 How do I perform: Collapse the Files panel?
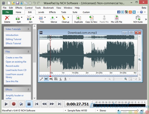[x=28, y=52]
